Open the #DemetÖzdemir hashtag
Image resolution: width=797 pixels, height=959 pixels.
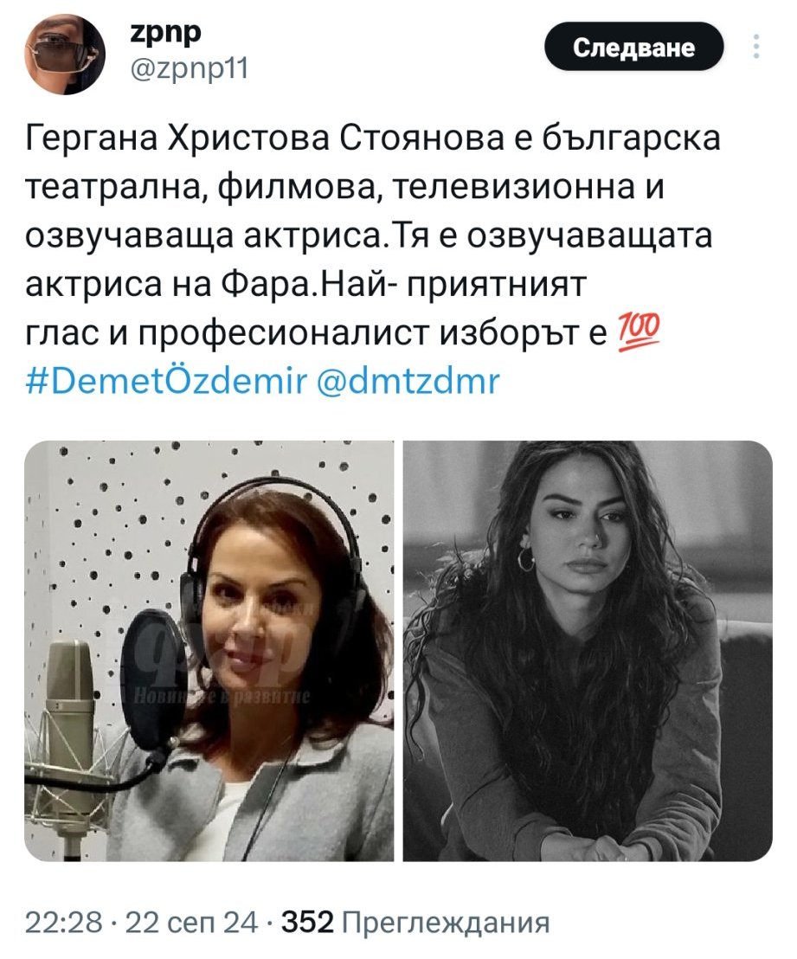pyautogui.click(x=166, y=381)
